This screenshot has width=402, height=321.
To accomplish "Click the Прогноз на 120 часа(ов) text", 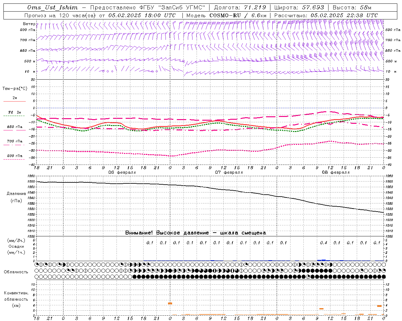I will coord(60,15).
